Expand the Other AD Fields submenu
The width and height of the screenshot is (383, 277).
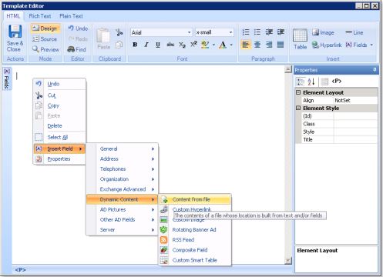click(122, 219)
